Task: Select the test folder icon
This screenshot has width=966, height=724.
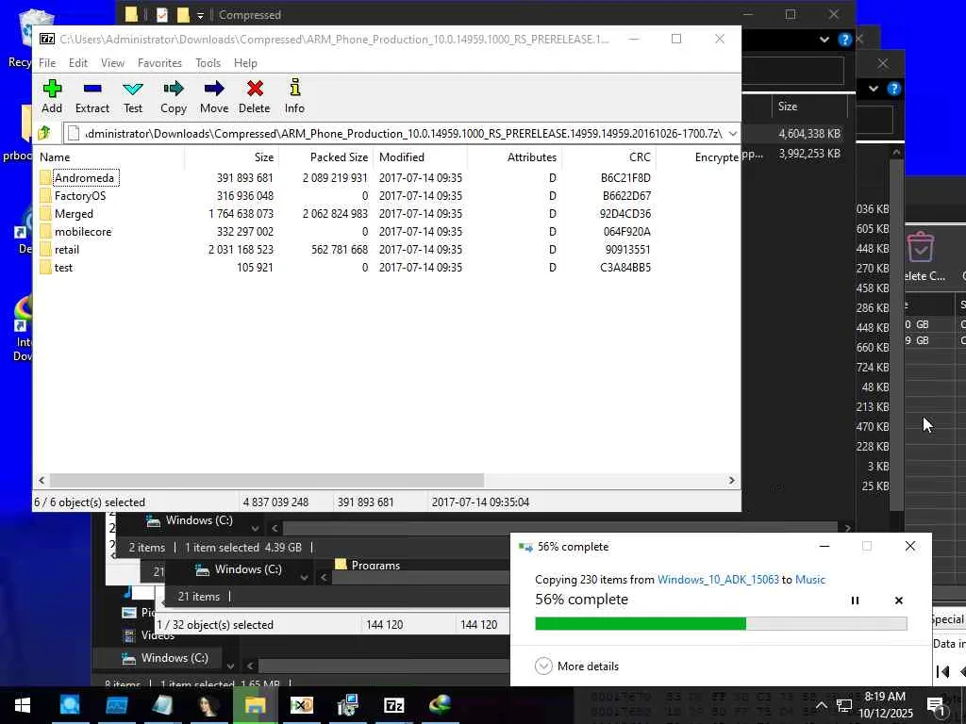Action: 45,267
